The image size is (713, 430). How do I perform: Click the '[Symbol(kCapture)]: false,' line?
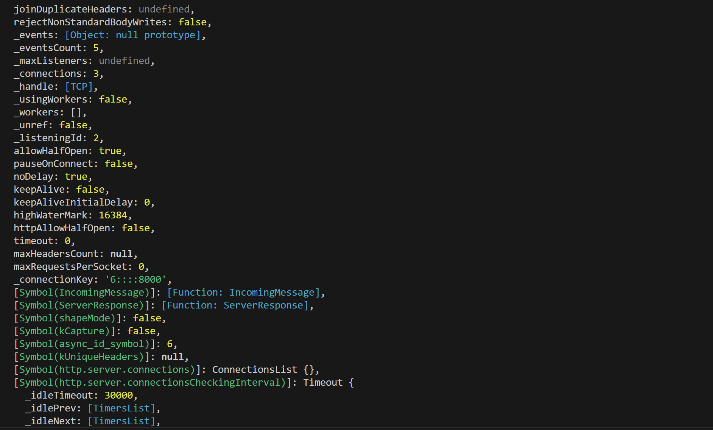coord(87,331)
